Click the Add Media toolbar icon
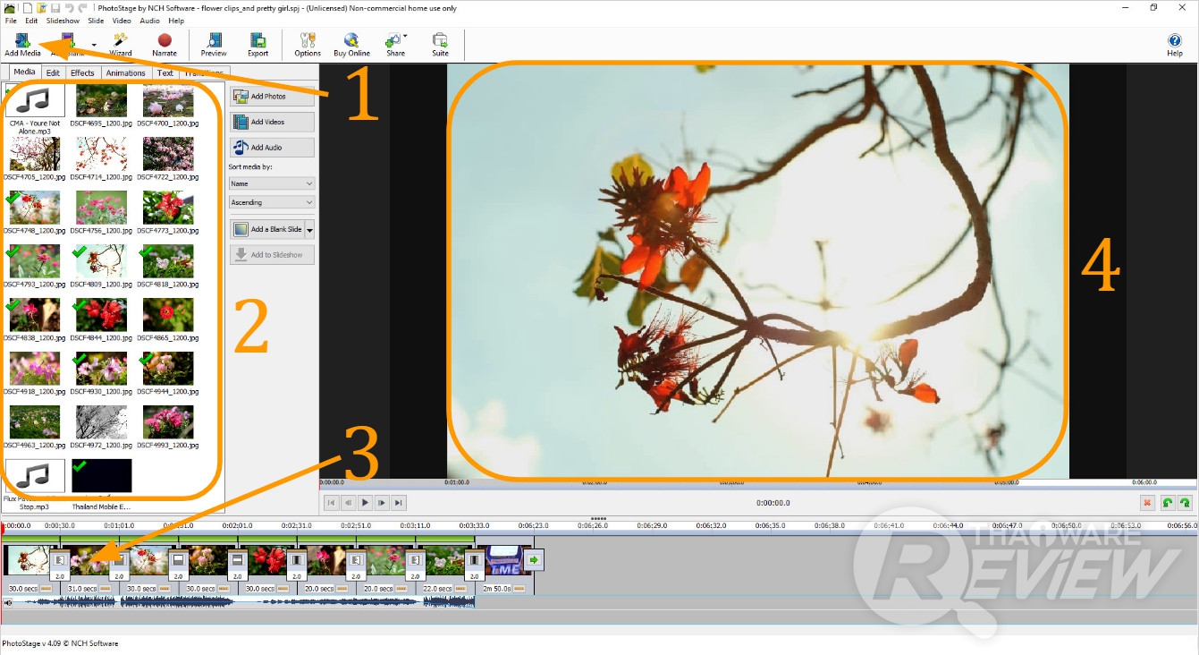This screenshot has width=1199, height=655. tap(22, 42)
